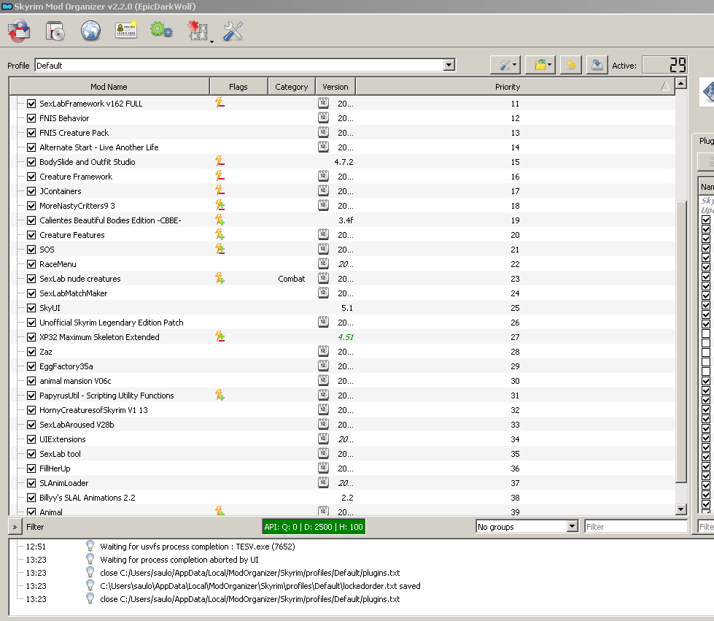Sort by the Mod Name column header
This screenshot has height=621, width=714.
(x=109, y=87)
